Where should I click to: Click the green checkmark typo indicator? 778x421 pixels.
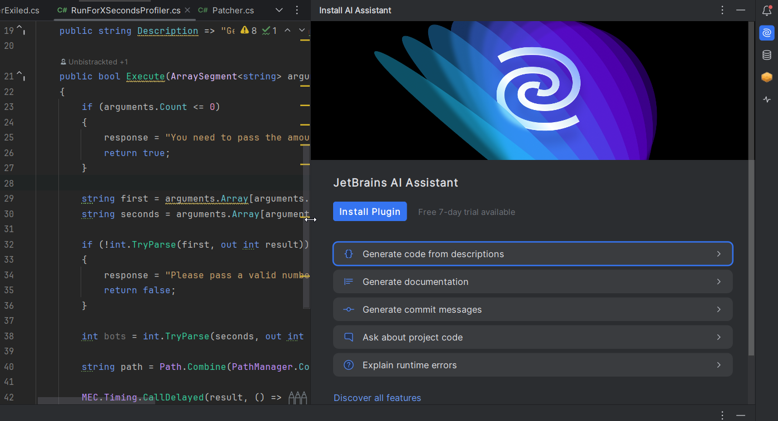pos(269,31)
